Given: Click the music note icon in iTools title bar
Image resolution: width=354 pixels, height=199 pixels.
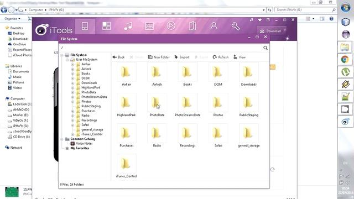Looking at the screenshot, I should pos(251,20).
